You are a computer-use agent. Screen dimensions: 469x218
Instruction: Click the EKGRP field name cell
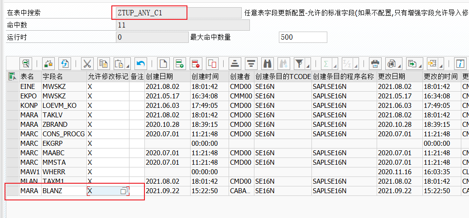click(x=64, y=144)
